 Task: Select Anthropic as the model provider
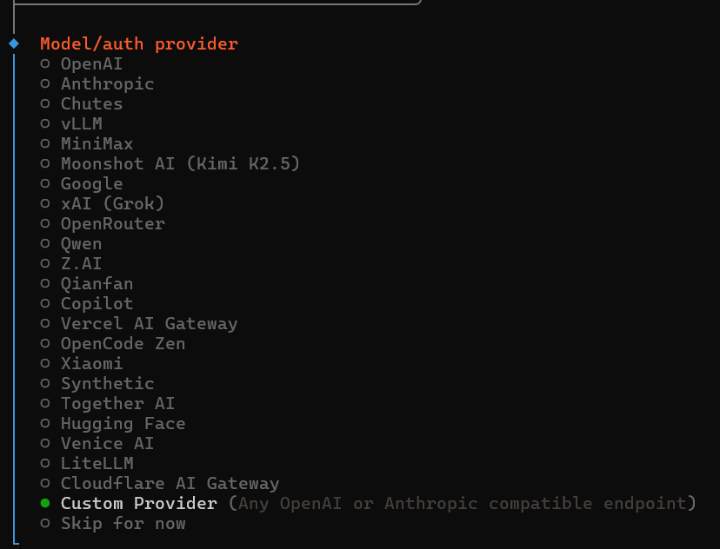pos(106,83)
